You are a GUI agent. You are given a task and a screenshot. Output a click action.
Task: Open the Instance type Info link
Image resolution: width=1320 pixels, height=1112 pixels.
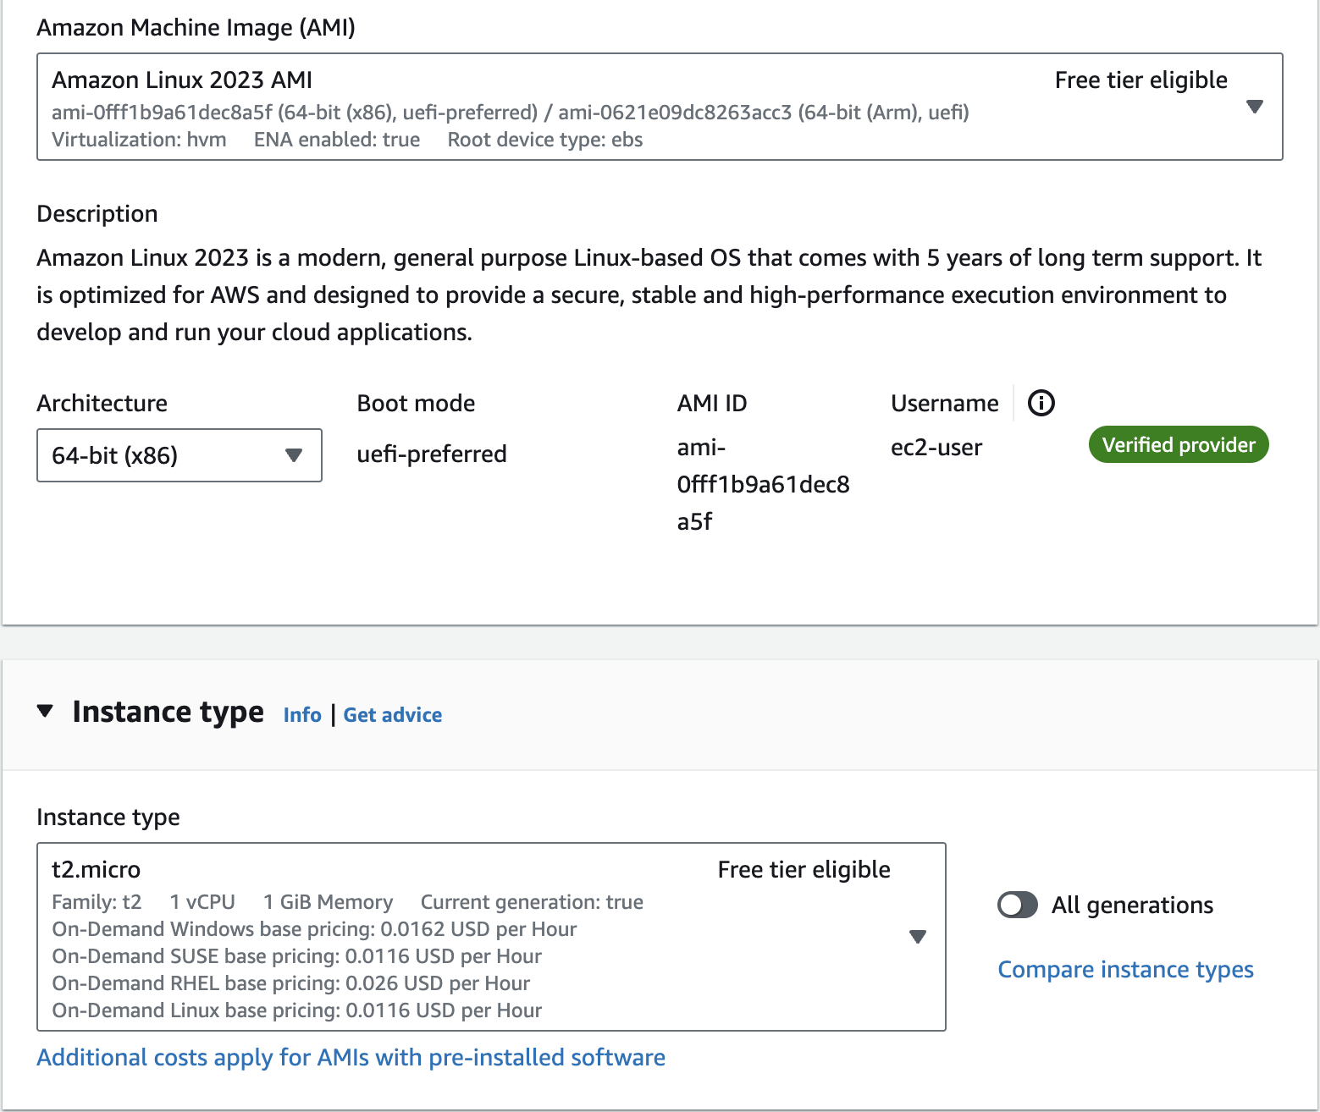[302, 715]
